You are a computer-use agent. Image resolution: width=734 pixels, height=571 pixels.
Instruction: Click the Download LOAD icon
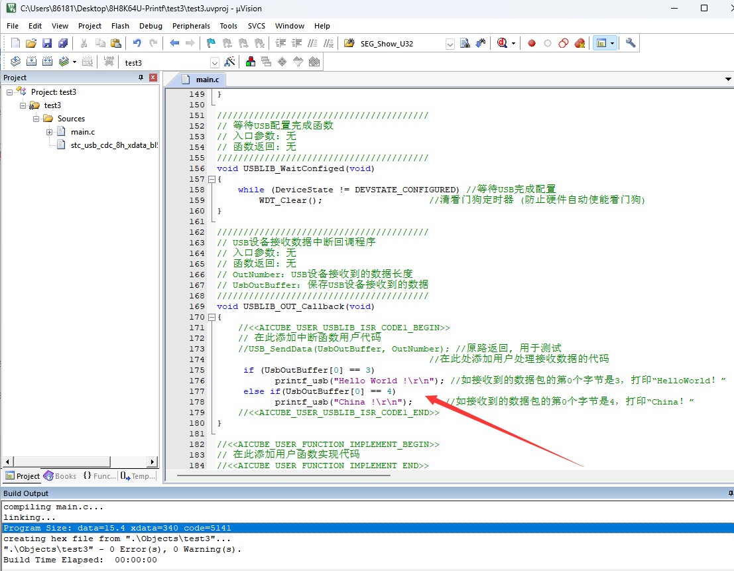109,61
